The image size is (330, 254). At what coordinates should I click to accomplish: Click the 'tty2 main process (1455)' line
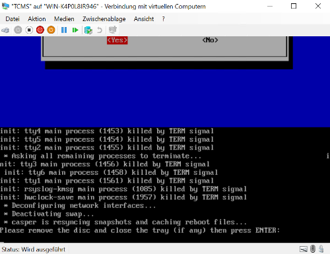click(x=107, y=148)
